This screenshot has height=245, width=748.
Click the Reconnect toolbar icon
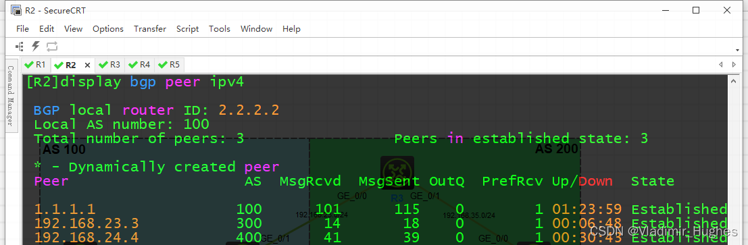pyautogui.click(x=51, y=47)
